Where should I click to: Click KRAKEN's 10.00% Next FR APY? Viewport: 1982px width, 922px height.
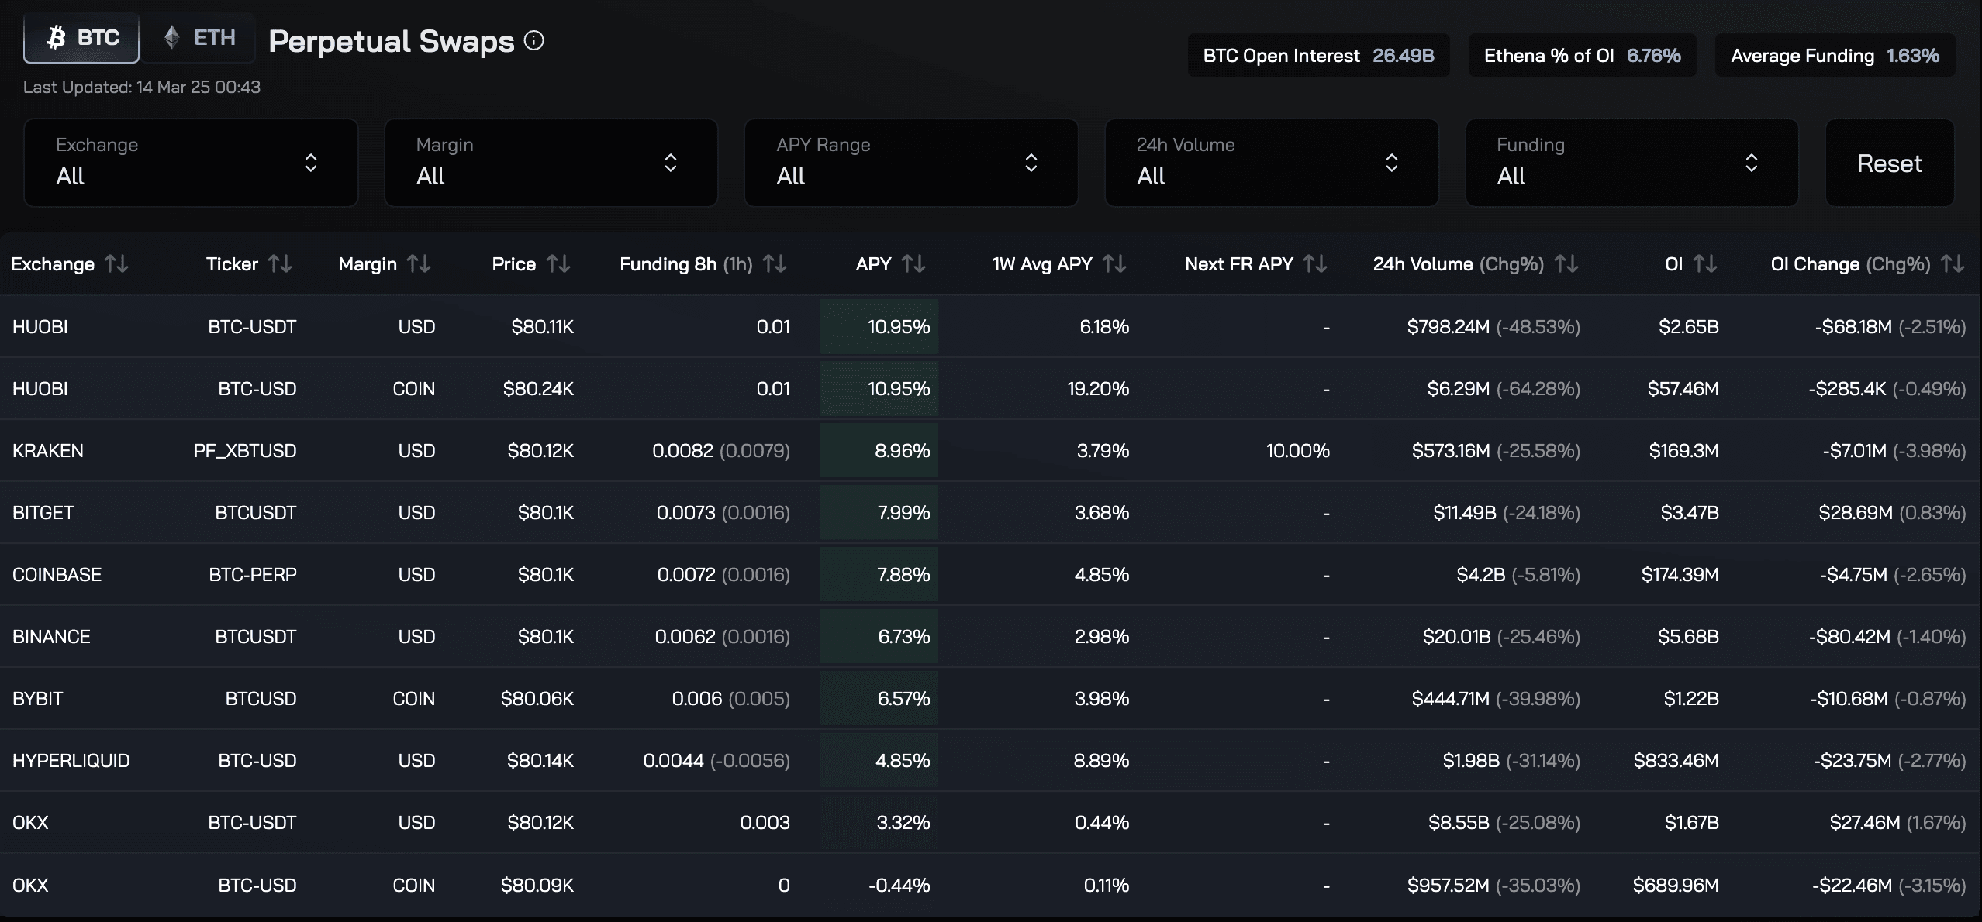1298,451
